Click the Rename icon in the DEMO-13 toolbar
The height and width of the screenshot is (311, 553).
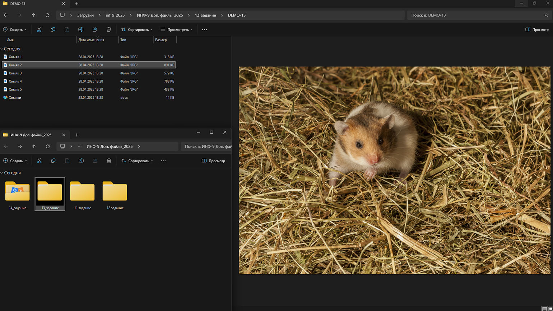pyautogui.click(x=81, y=29)
